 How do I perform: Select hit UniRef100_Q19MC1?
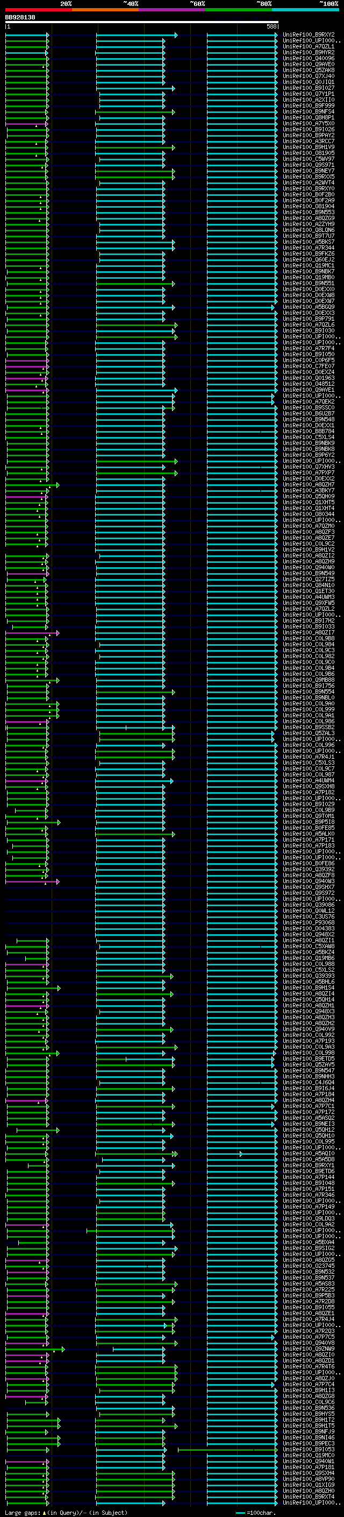click(309, 266)
